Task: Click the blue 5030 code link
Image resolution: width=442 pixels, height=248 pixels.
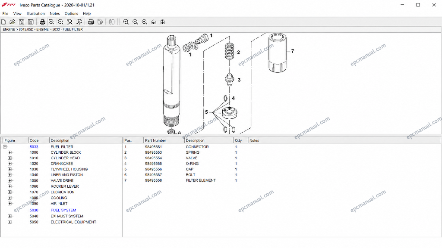Action: pyautogui.click(x=34, y=210)
